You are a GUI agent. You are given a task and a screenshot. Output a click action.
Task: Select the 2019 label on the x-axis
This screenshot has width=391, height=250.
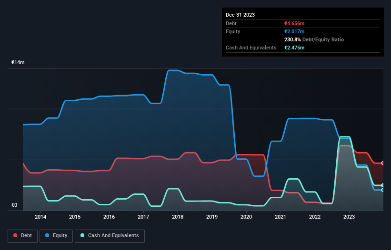pyautogui.click(x=212, y=217)
